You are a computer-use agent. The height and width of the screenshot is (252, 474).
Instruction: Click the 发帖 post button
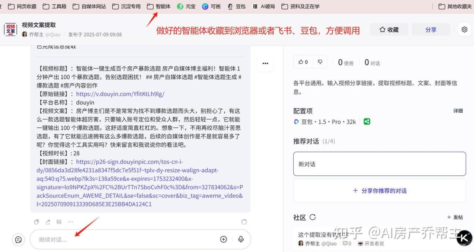(x=455, y=218)
